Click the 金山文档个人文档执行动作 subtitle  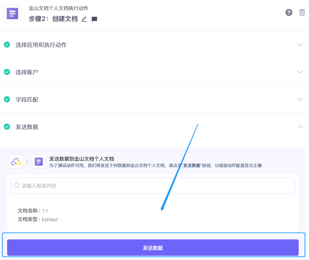(x=59, y=8)
